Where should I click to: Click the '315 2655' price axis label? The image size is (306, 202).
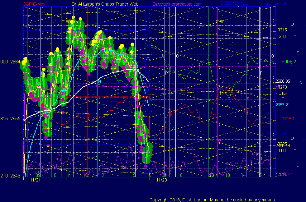(10, 119)
